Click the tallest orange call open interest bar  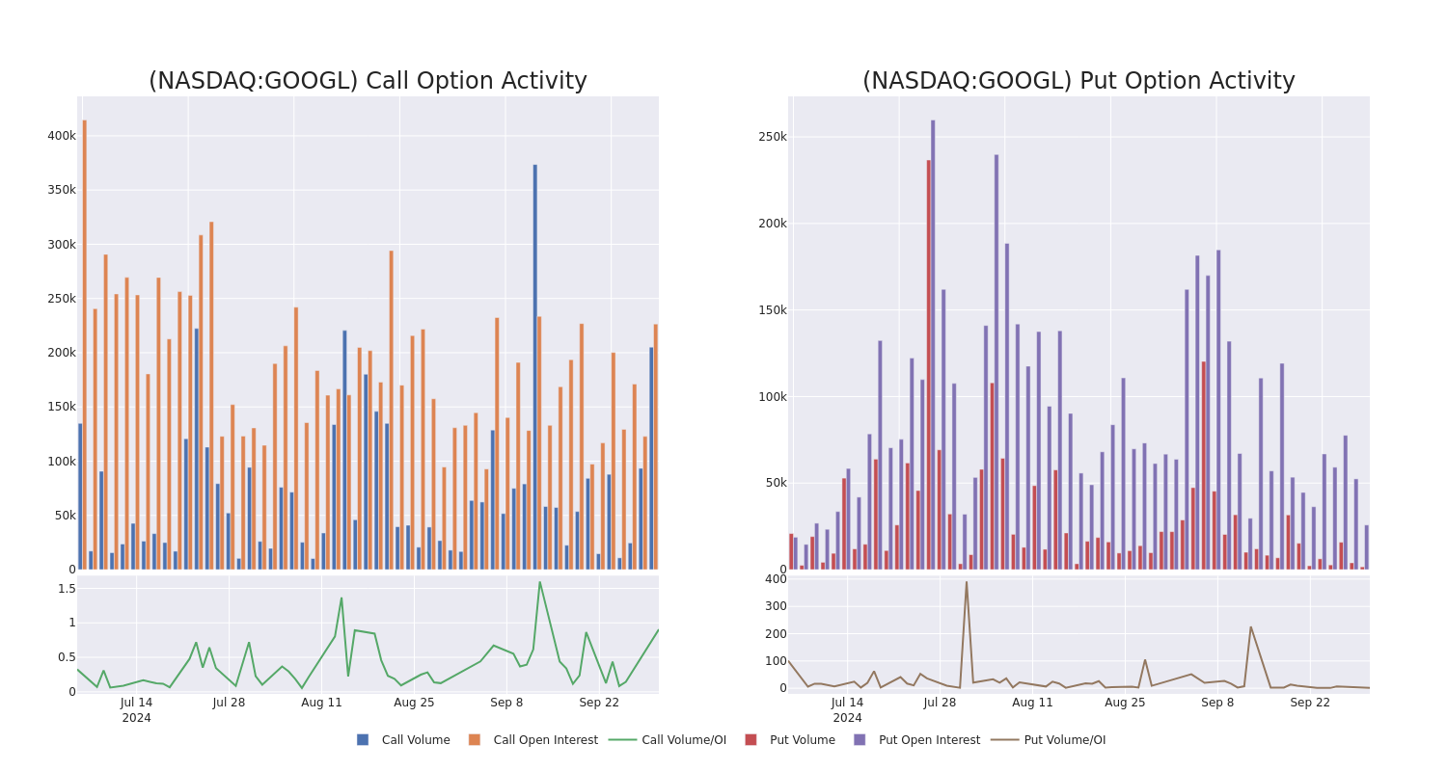(x=85, y=344)
